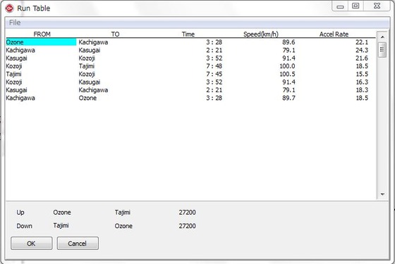Minimize the Run Table window
This screenshot has height=264, width=395.
[x=340, y=6]
